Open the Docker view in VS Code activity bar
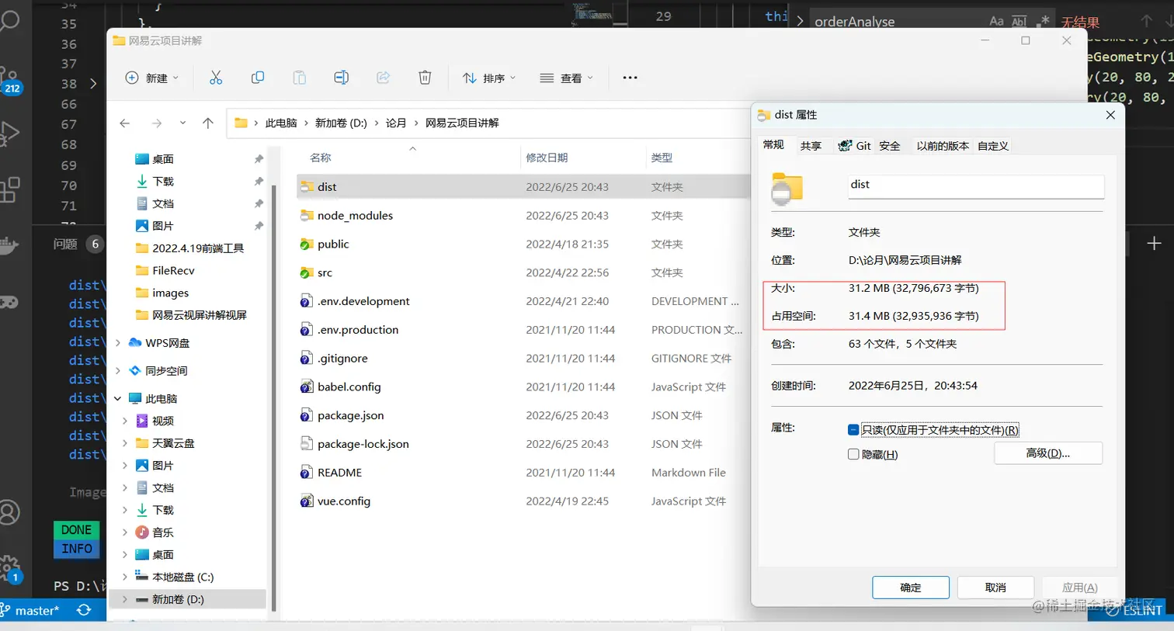Image resolution: width=1174 pixels, height=631 pixels. [9, 246]
